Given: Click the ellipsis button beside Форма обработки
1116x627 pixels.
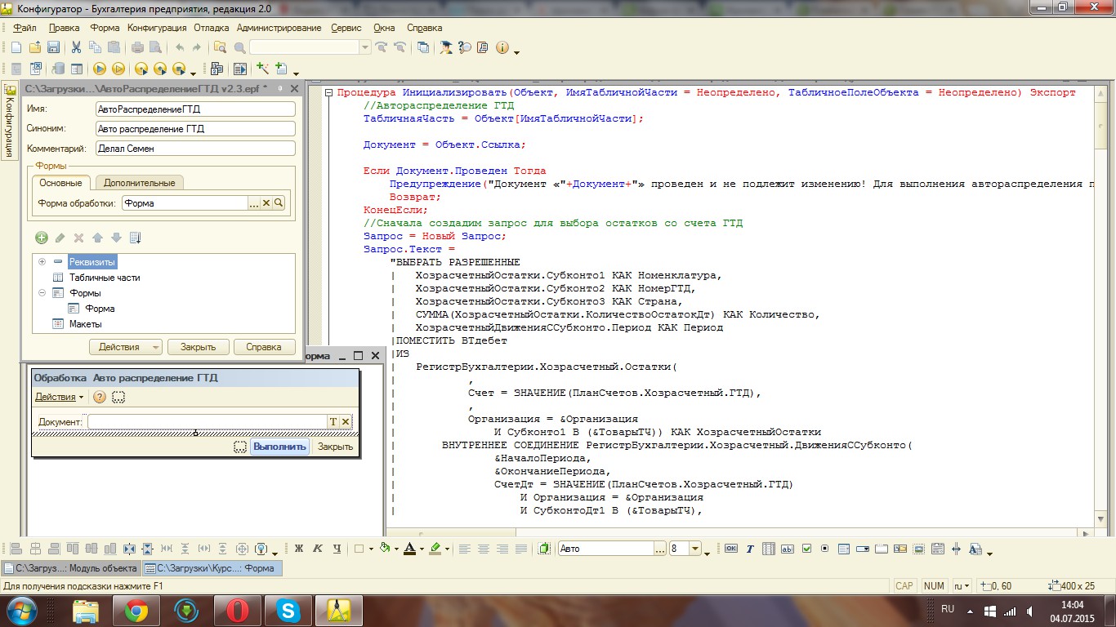Looking at the screenshot, I should click(x=253, y=203).
